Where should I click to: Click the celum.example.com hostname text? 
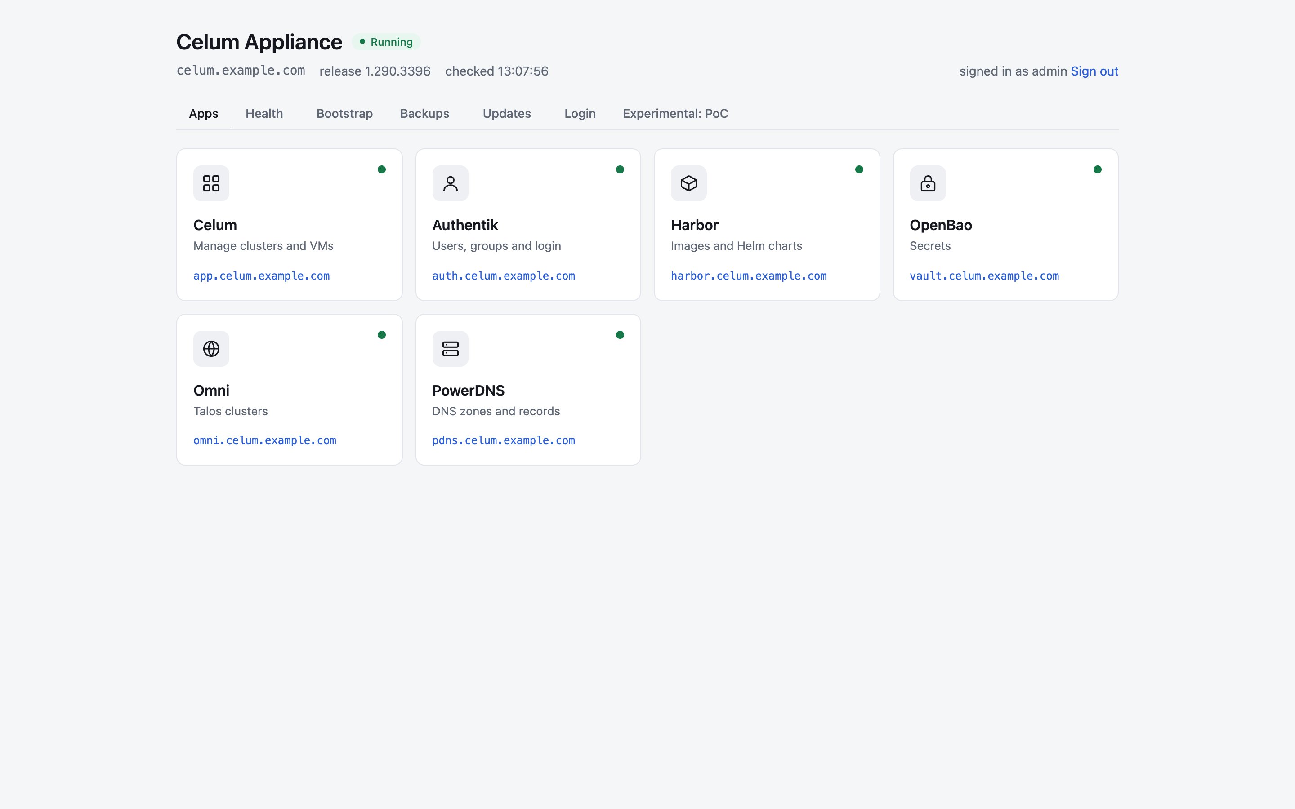pos(241,71)
